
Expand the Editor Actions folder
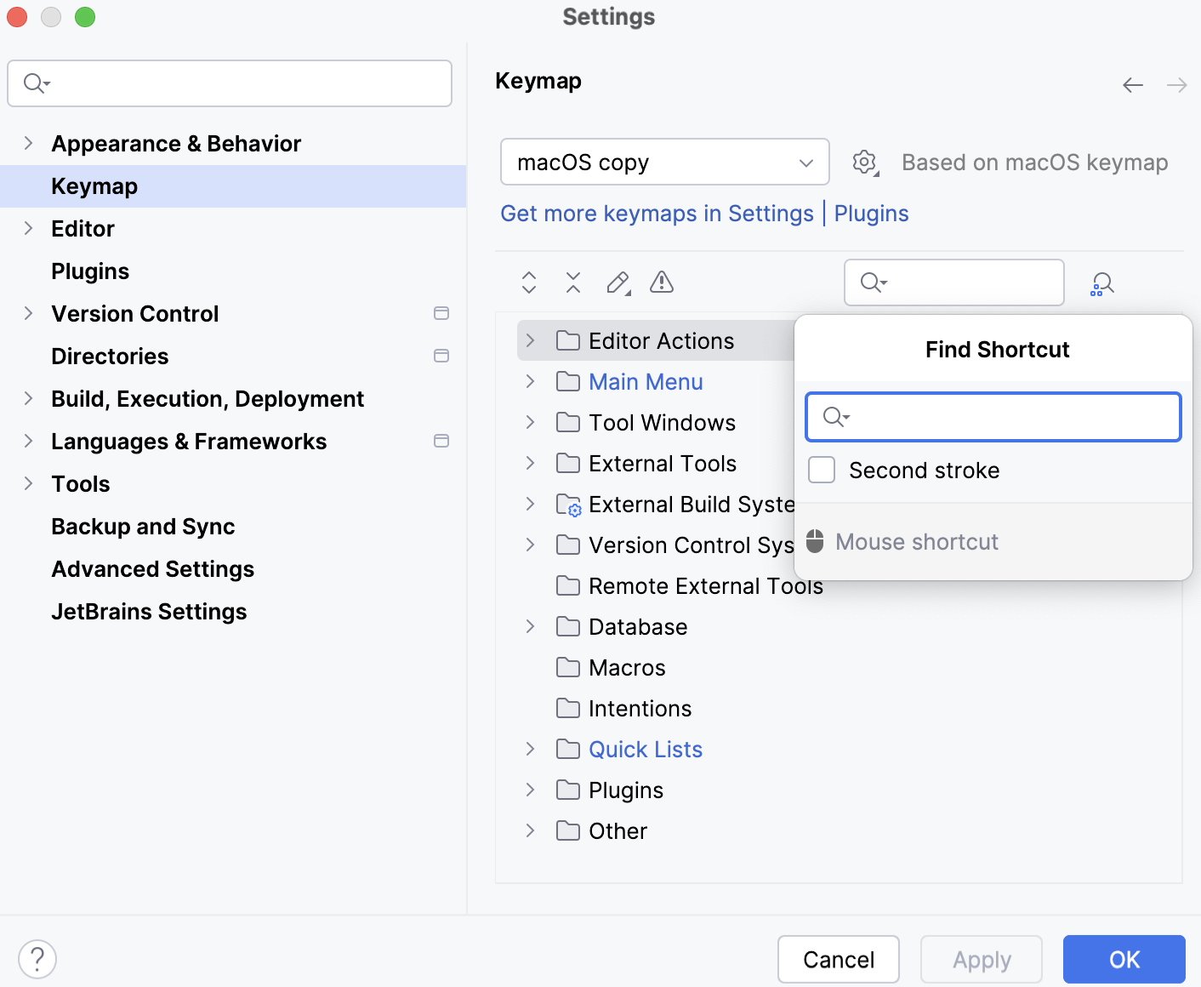coord(529,340)
